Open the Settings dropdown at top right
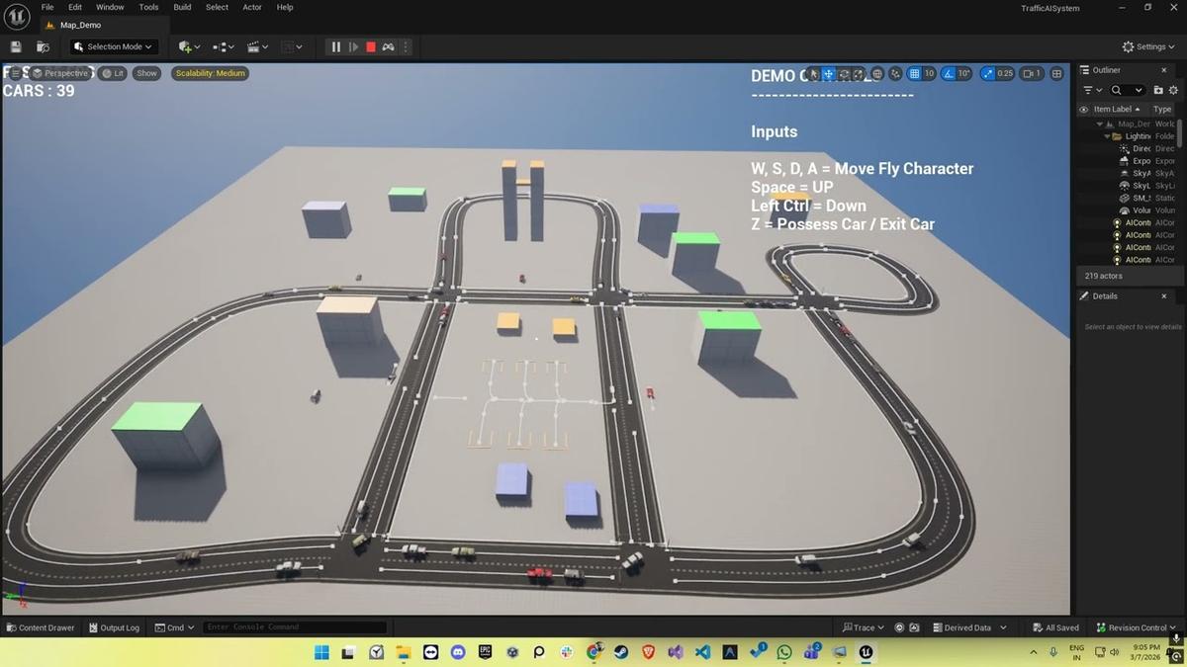Screen dimensions: 1187x667 tap(1150, 46)
